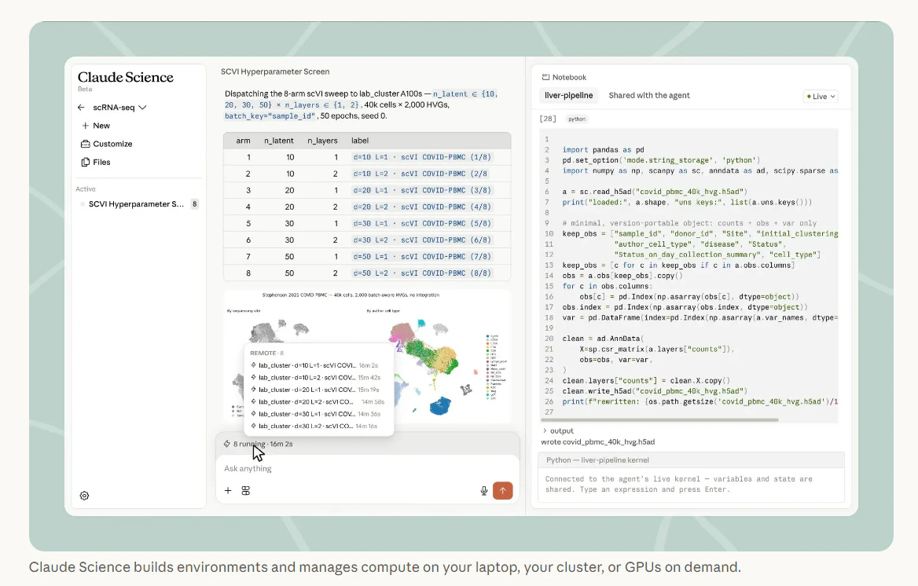
Task: Select remote job lab_cluster d=10 L=2
Action: pos(315,377)
